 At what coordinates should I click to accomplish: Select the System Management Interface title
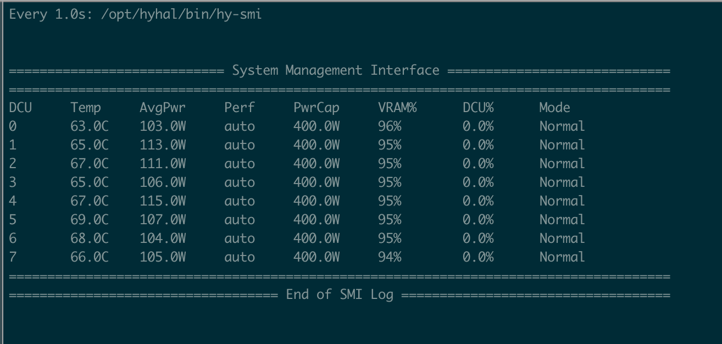point(336,70)
